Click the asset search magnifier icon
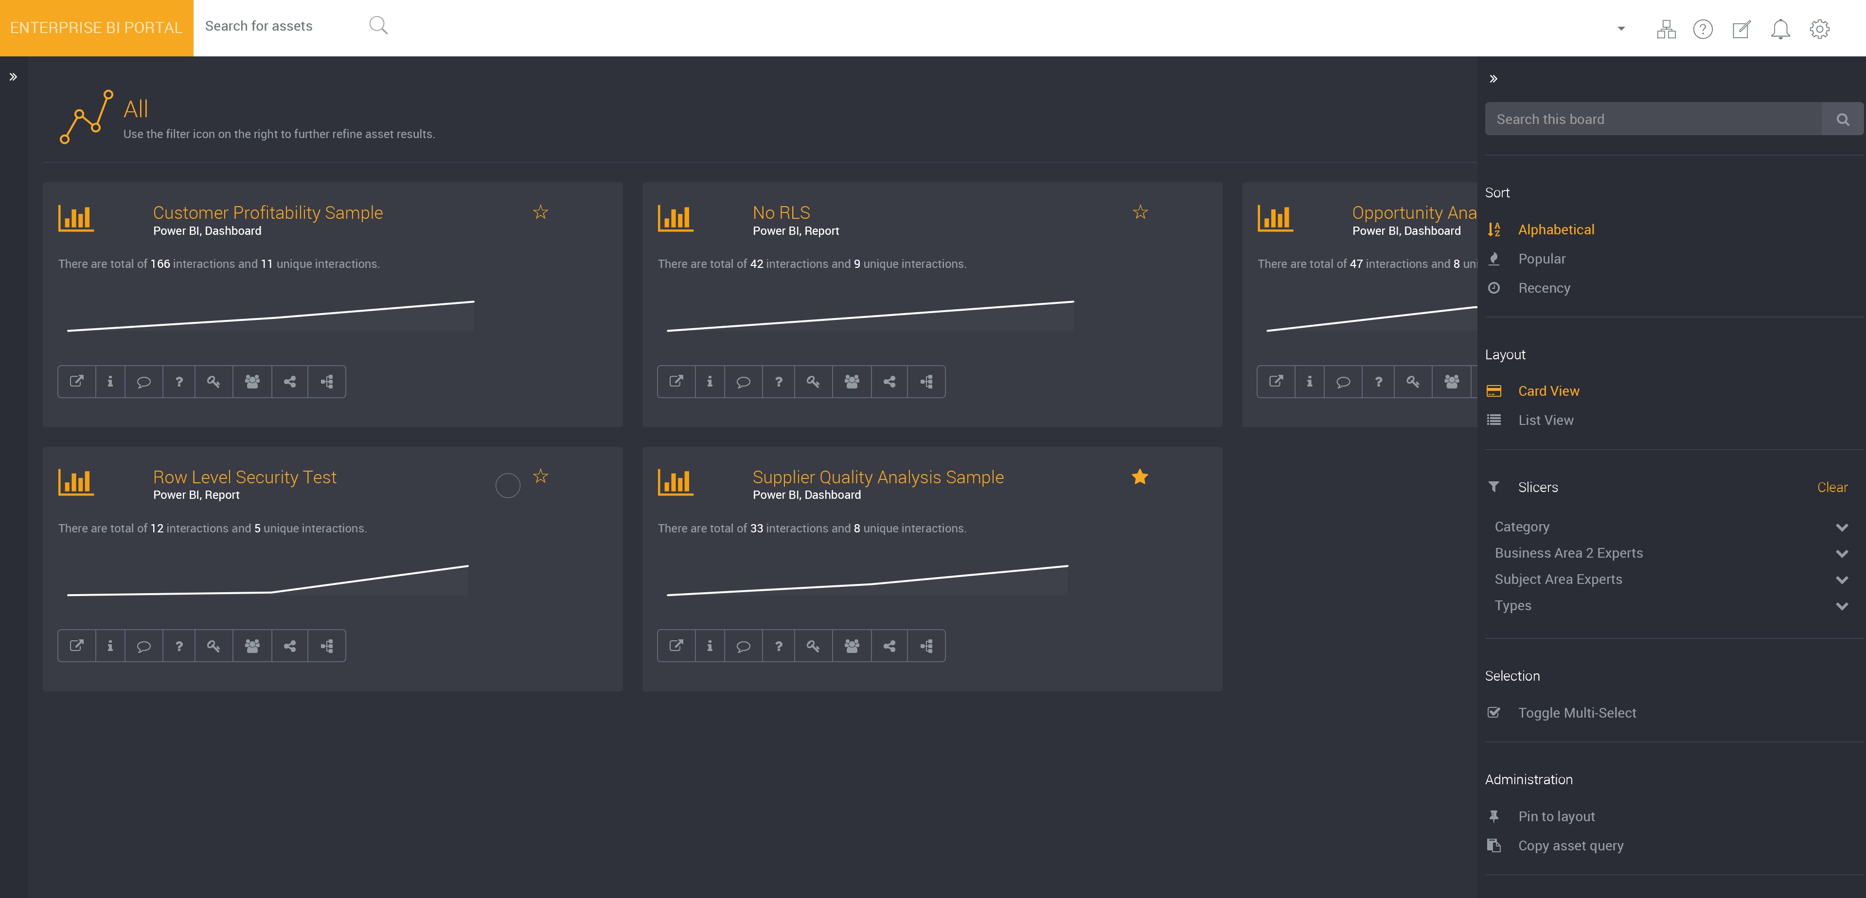The width and height of the screenshot is (1866, 898). click(378, 26)
